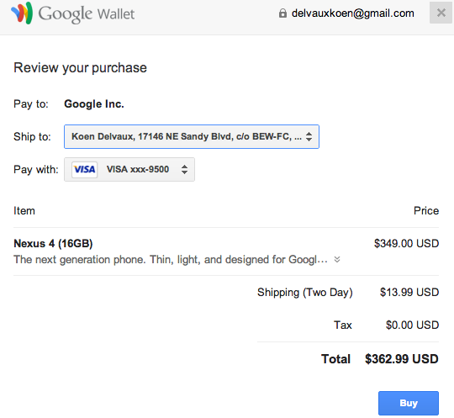Screen dimensions: 454x418
Task: Click the Buy button
Action: (x=409, y=403)
